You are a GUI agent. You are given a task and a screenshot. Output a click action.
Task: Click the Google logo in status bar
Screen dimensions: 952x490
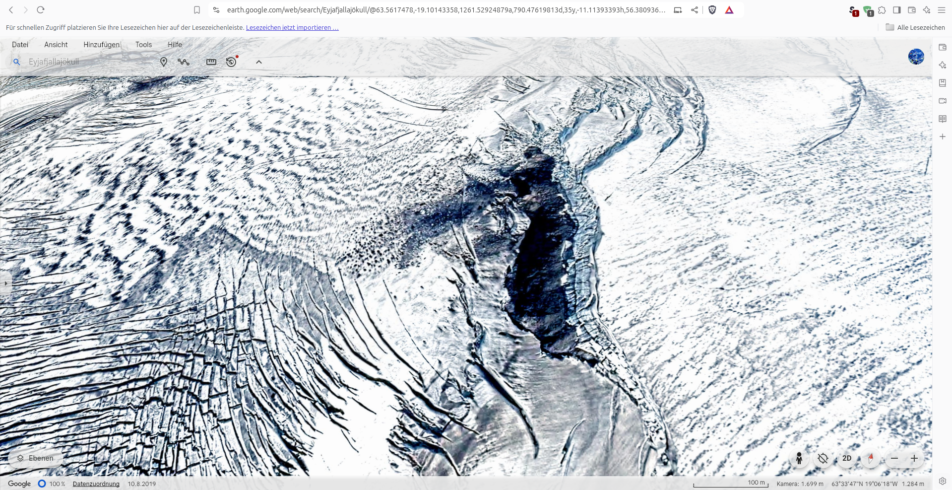(x=19, y=484)
